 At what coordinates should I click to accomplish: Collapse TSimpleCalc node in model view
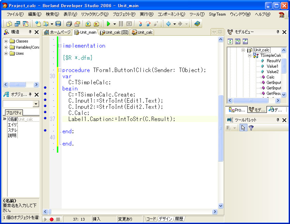tap(249, 55)
